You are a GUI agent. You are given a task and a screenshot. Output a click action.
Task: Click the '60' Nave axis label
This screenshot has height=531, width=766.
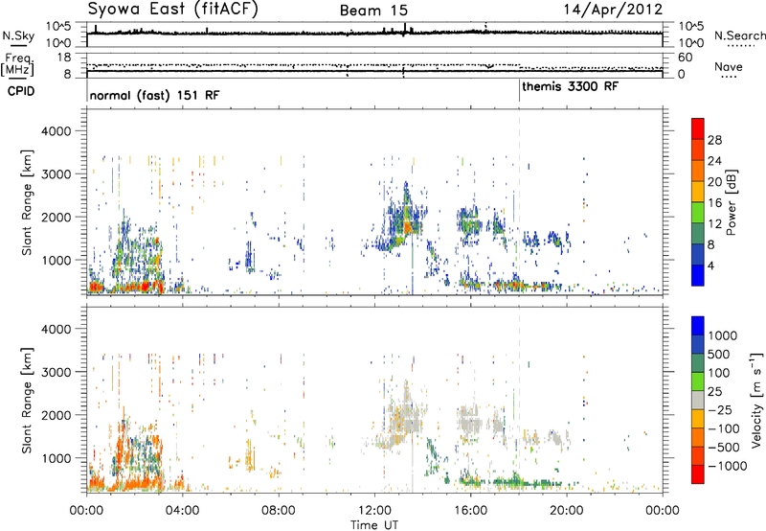tap(685, 58)
